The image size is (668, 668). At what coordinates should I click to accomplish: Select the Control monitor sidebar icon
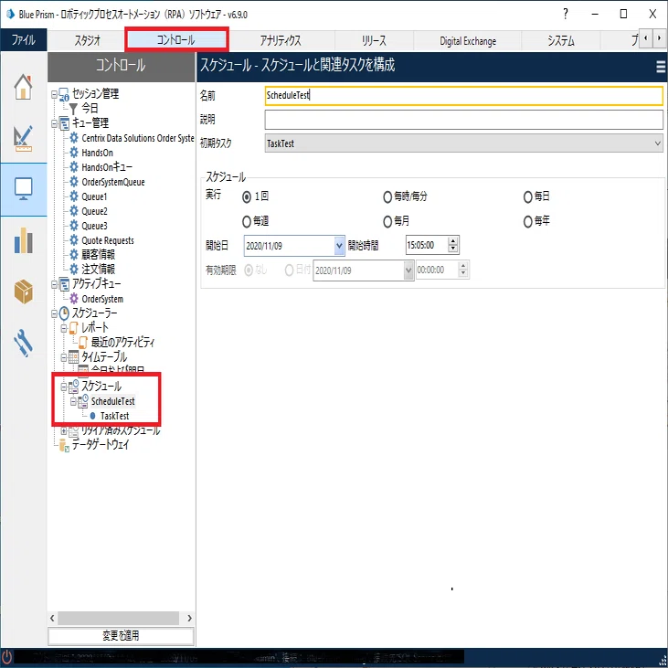point(24,189)
